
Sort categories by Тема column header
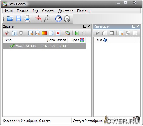coord(114,40)
